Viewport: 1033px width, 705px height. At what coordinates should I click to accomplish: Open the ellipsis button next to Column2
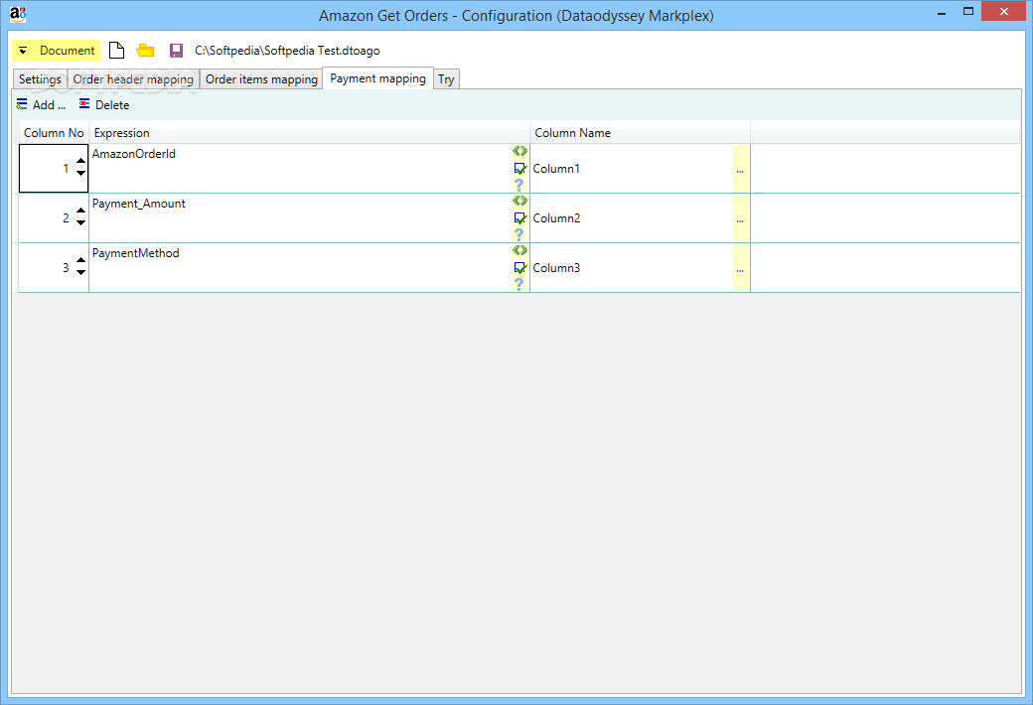(741, 218)
